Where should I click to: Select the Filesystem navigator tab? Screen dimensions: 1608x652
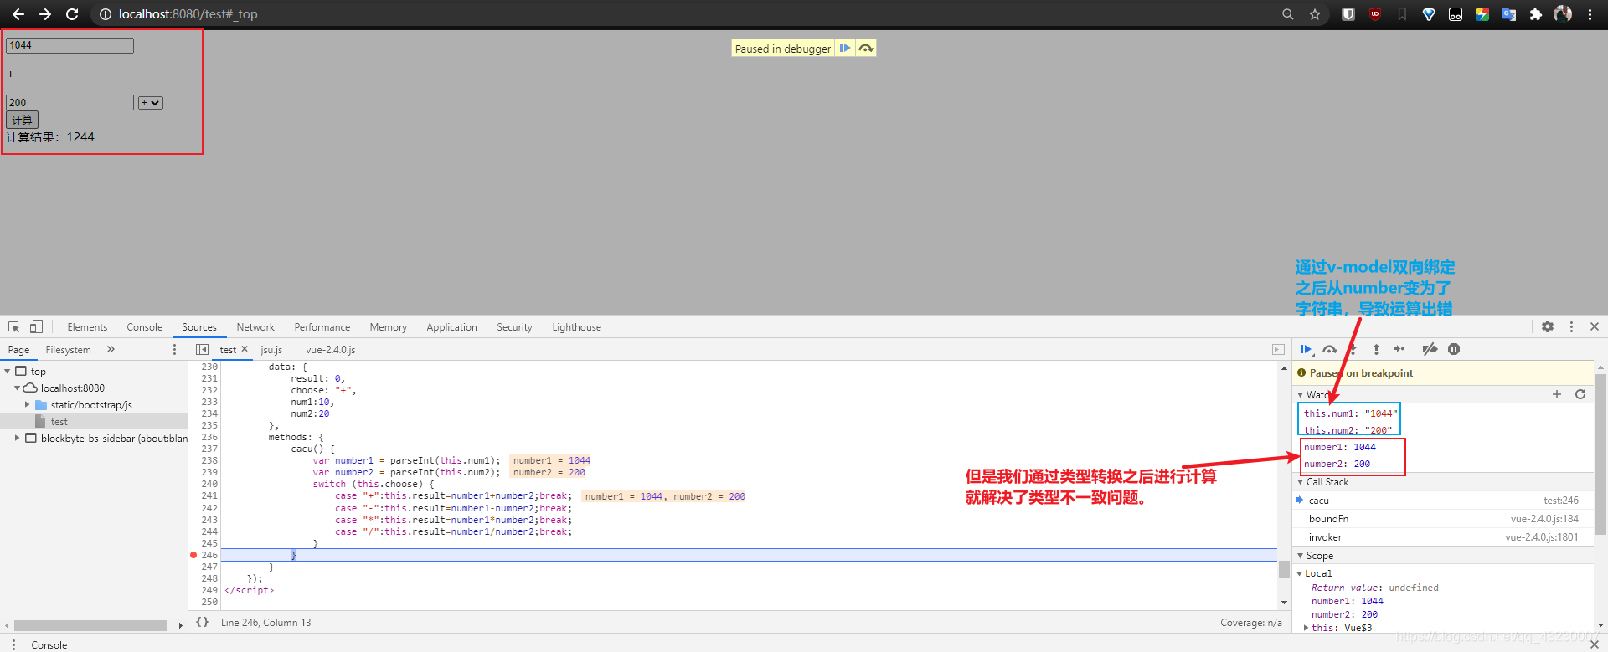(x=69, y=350)
